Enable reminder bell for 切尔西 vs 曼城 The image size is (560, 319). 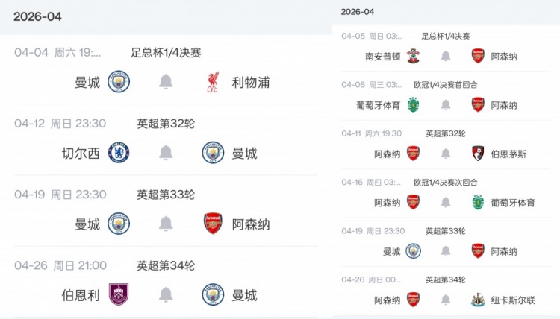(x=166, y=153)
